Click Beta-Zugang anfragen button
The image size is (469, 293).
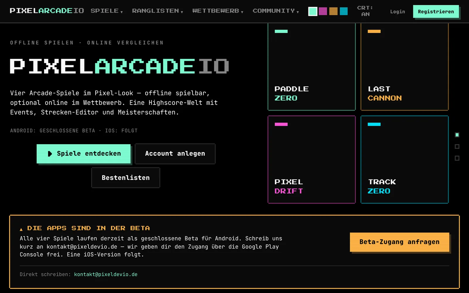coord(400,242)
